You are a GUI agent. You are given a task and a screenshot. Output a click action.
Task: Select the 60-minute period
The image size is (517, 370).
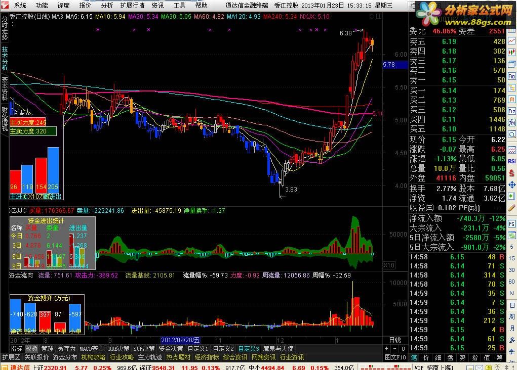(x=512, y=282)
